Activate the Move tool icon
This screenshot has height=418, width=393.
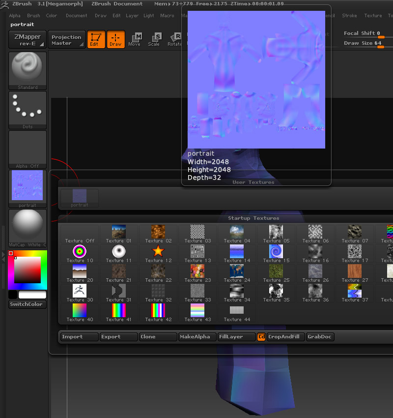tap(135, 39)
